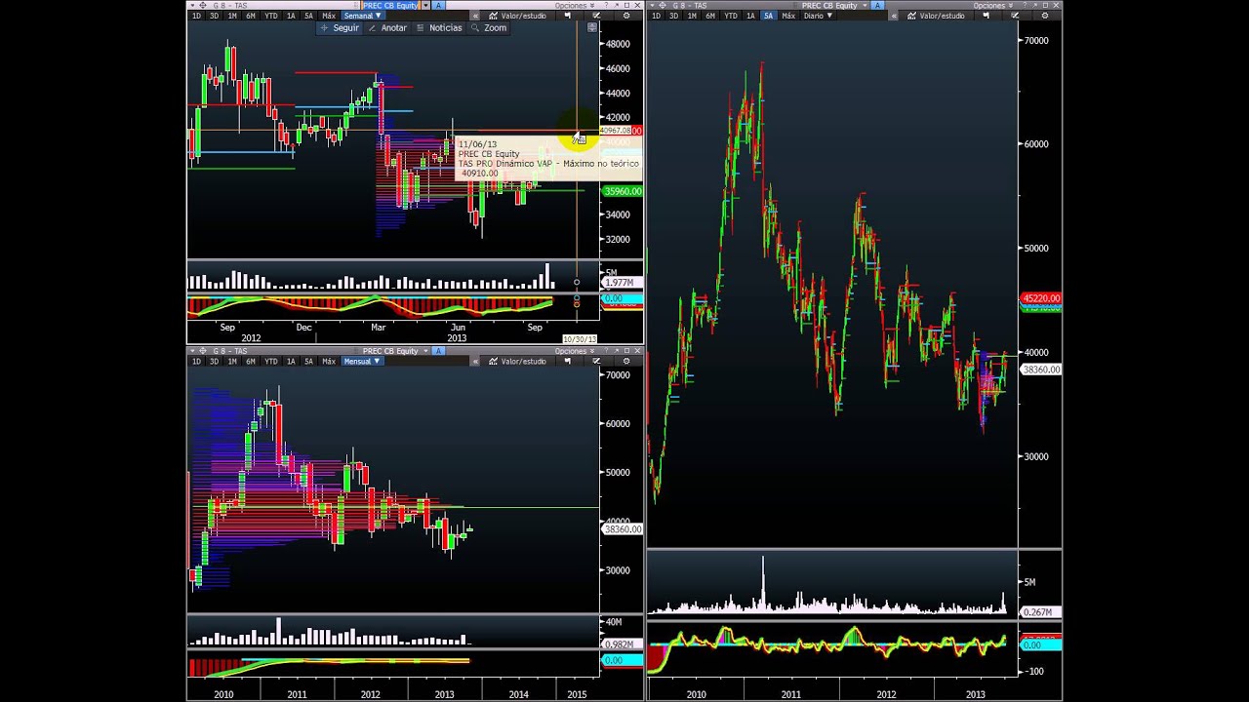This screenshot has width=1249, height=702.
Task: Expand Opciones menu in bottom-left monthly chart
Action: pos(576,351)
